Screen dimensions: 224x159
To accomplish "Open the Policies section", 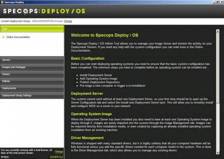I will click(32, 81).
